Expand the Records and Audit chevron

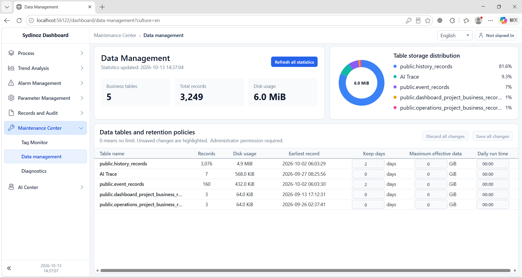[x=82, y=113]
